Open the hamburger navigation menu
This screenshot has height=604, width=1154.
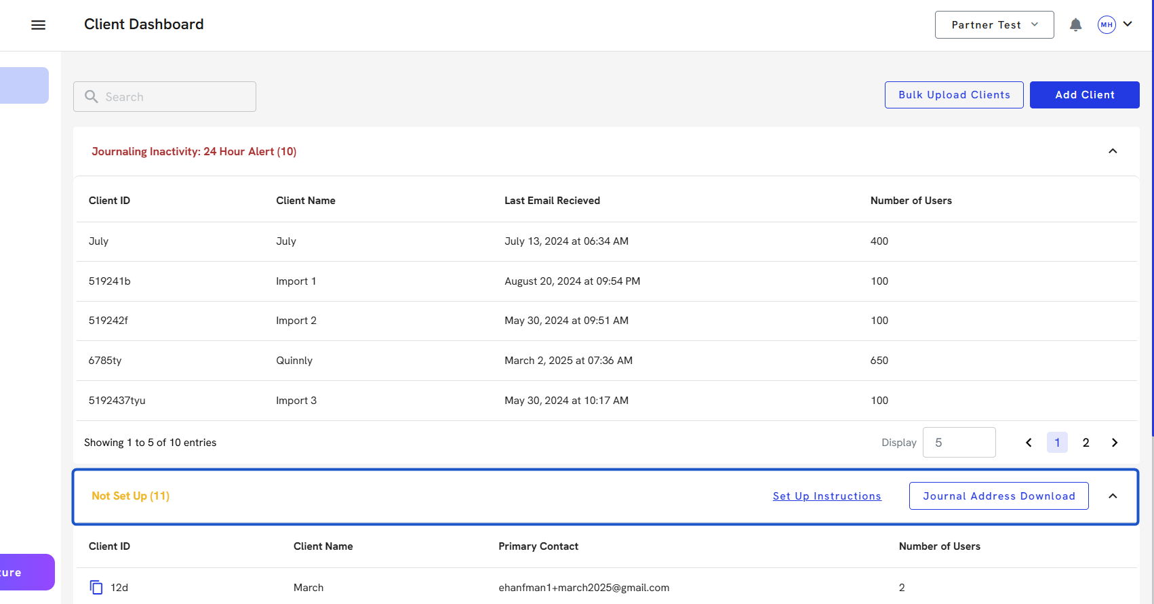(38, 25)
